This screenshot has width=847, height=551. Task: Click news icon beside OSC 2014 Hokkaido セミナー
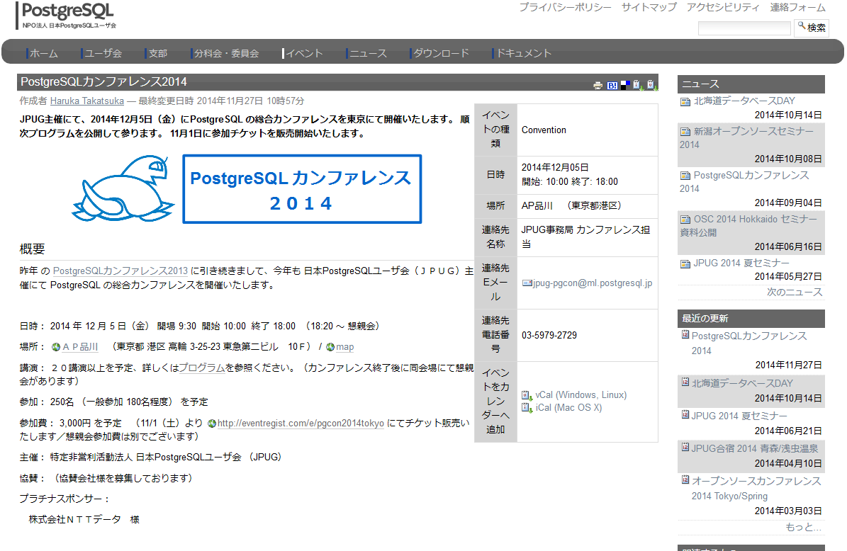coord(685,220)
